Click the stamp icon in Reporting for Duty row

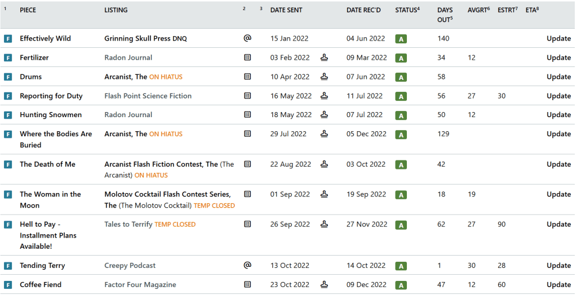pos(324,96)
